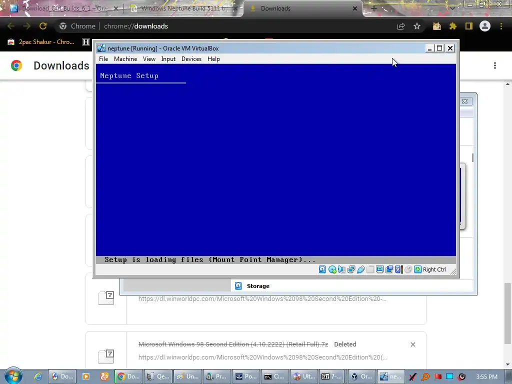Bookmark this tab with the star icon
The height and width of the screenshot is (384, 512).
click(417, 26)
